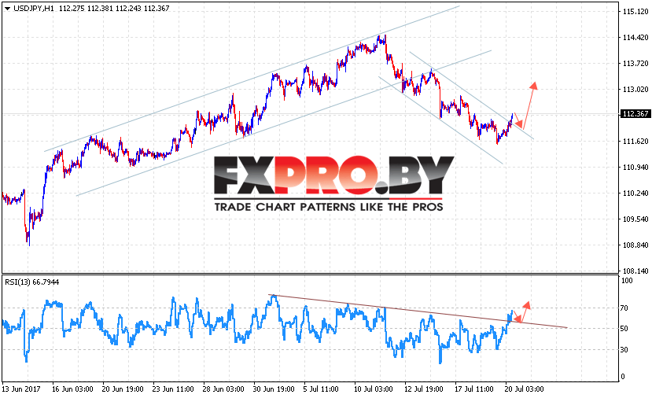Select the 108.140 price axis value
Image resolution: width=652 pixels, height=398 pixels.
(x=635, y=271)
